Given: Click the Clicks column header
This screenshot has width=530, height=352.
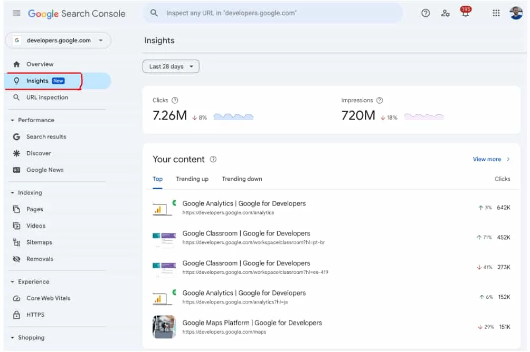Looking at the screenshot, I should [502, 179].
